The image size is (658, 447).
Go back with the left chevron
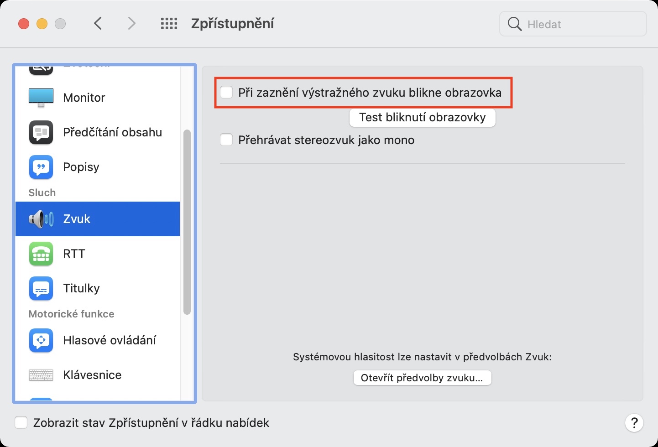(x=98, y=23)
